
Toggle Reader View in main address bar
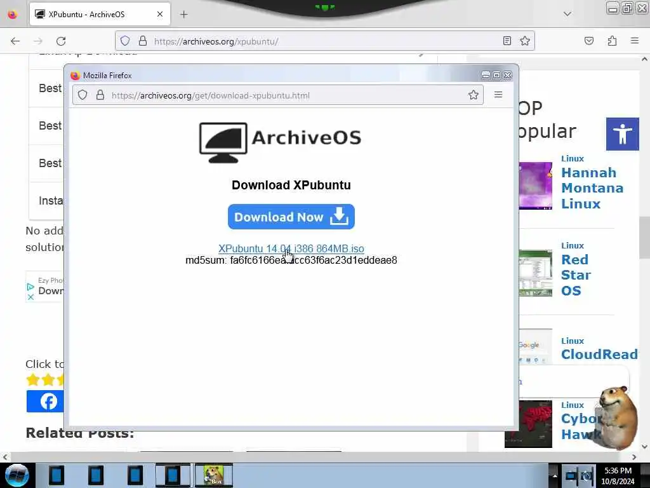[507, 41]
